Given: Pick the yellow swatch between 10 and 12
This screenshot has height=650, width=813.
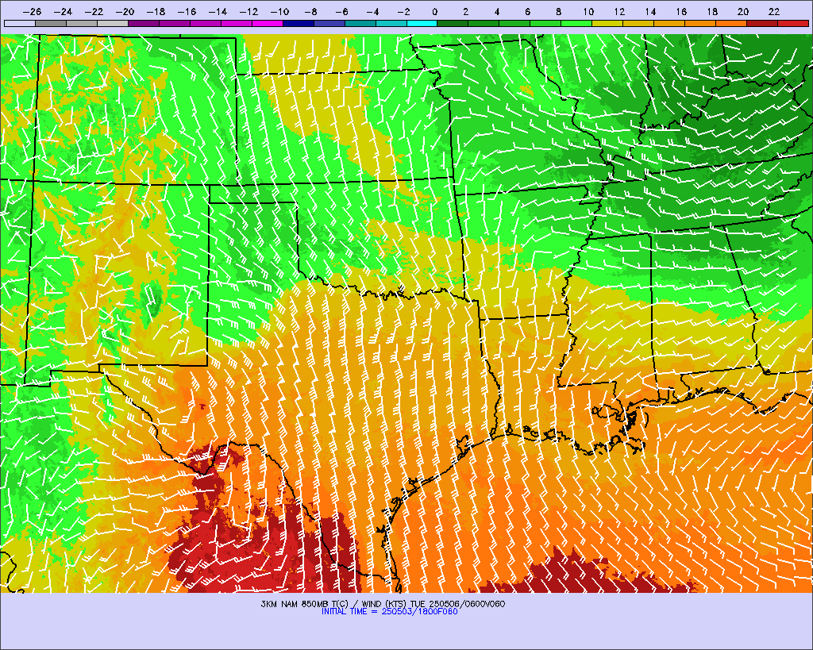Looking at the screenshot, I should point(607,23).
